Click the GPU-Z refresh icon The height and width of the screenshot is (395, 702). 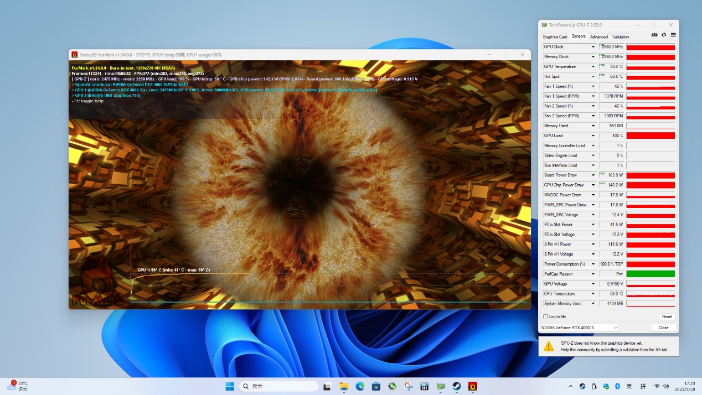[664, 35]
